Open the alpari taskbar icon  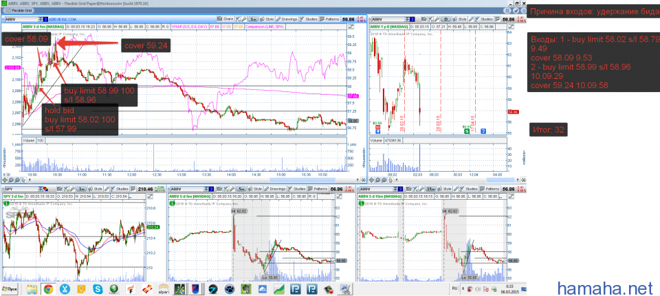(x=164, y=290)
